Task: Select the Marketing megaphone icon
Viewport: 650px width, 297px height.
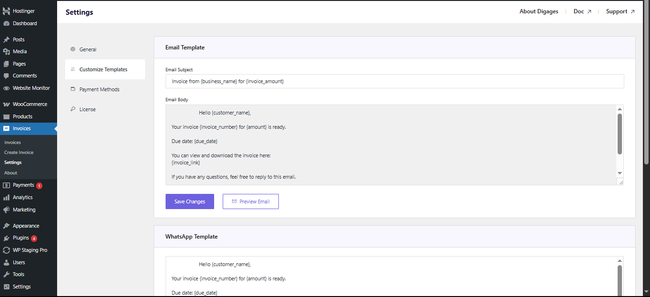Action: [6, 209]
